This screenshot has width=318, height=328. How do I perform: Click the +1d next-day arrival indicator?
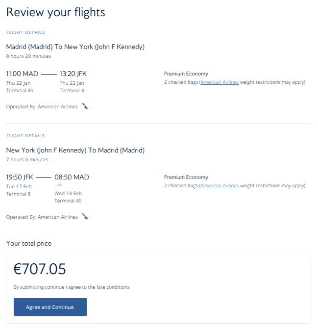pyautogui.click(x=58, y=185)
